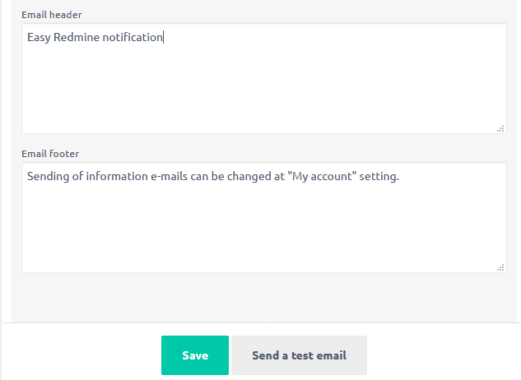The image size is (521, 380).
Task: Click the word "notification" in the header field
Action: tap(133, 37)
